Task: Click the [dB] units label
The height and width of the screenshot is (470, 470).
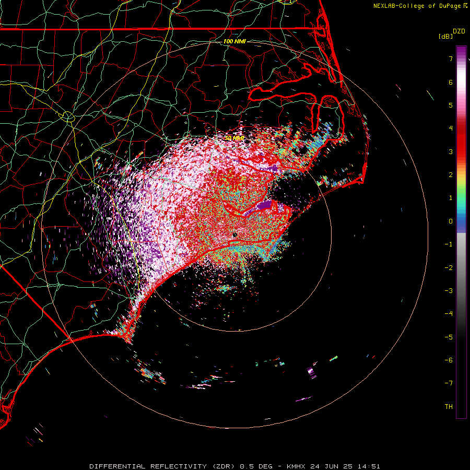Action: [446, 36]
